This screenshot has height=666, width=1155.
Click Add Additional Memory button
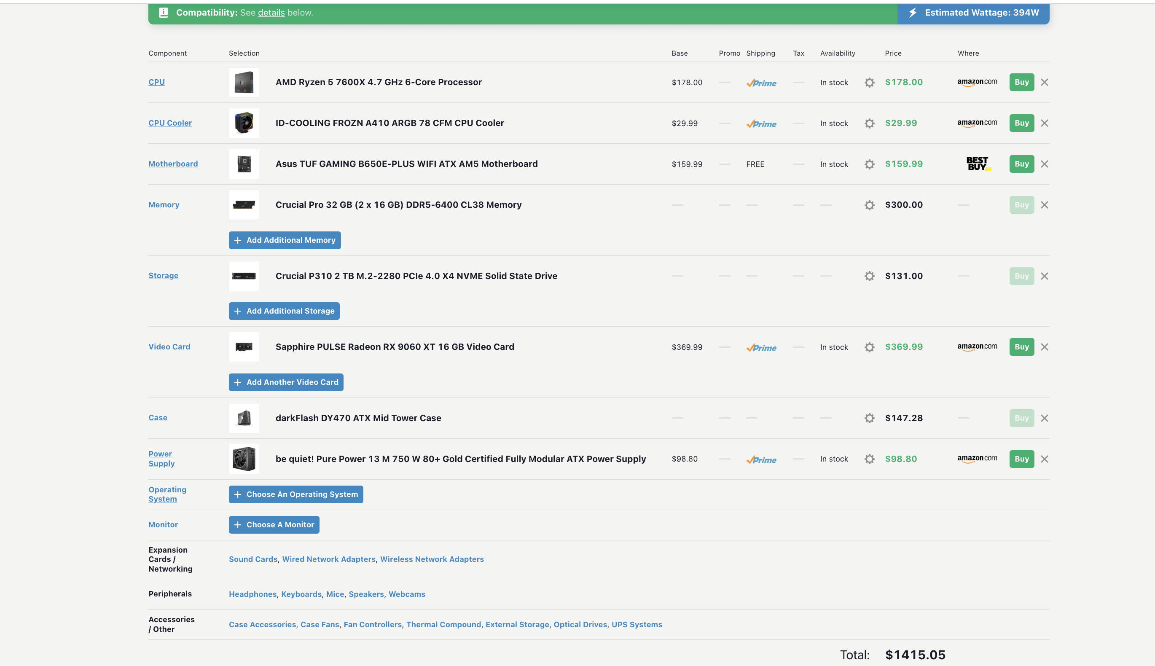285,240
